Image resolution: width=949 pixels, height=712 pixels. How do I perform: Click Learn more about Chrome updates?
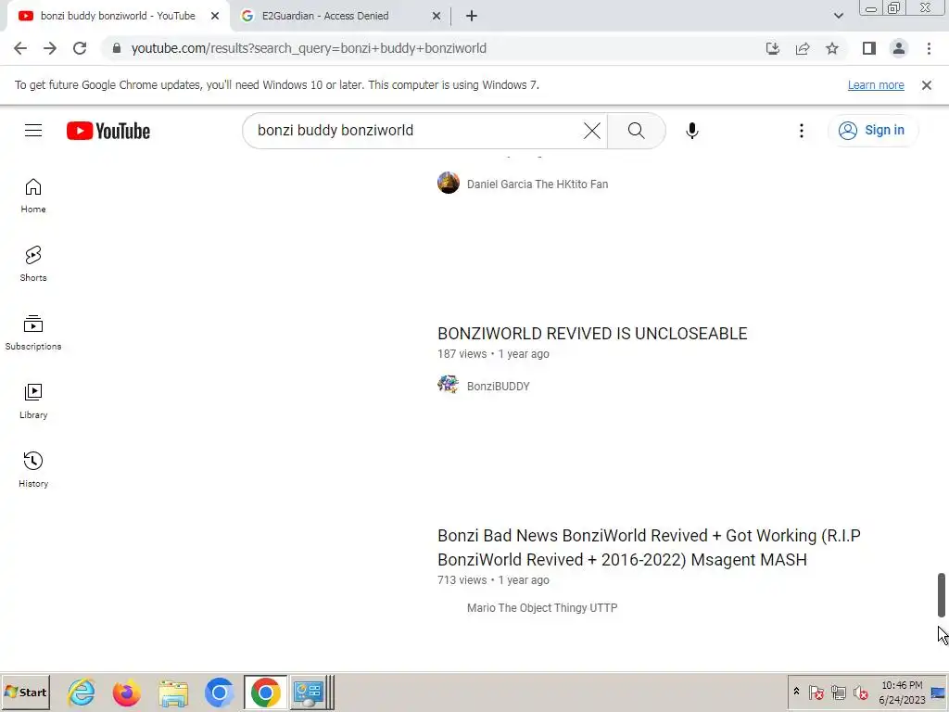pyautogui.click(x=876, y=84)
